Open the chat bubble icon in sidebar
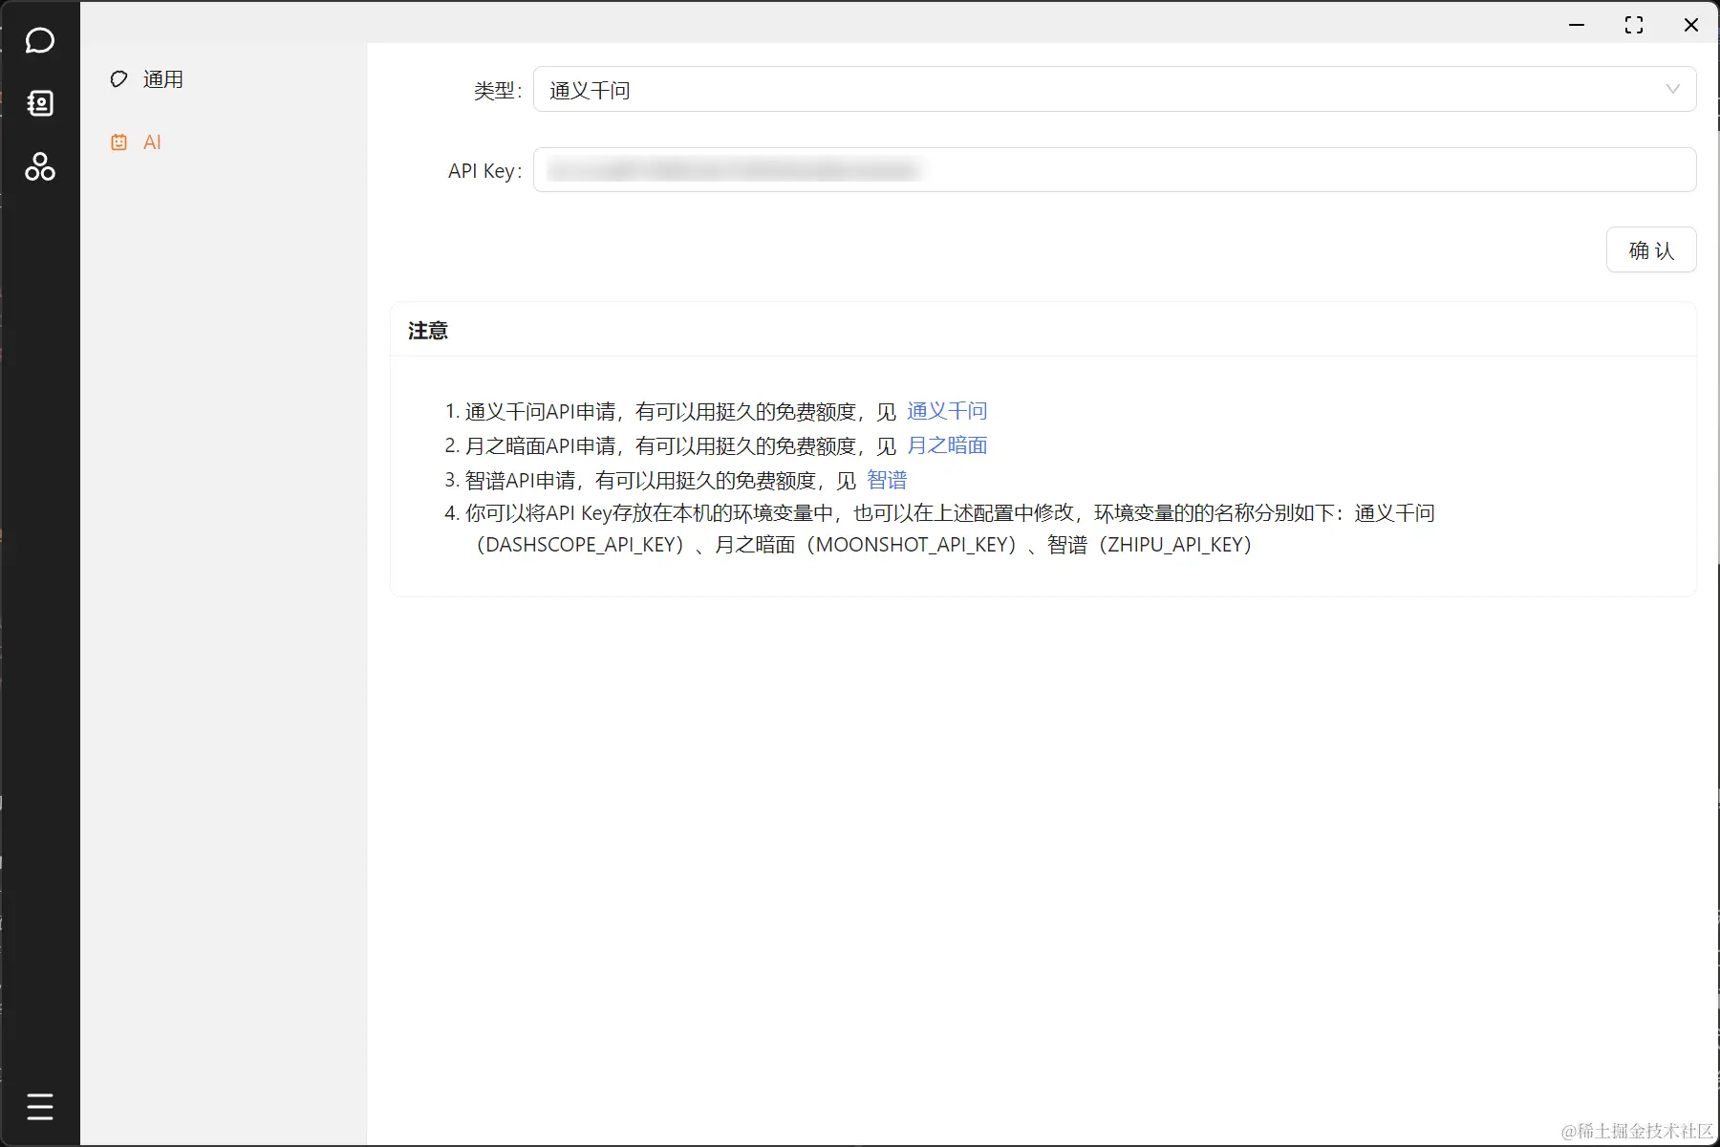Image resolution: width=1720 pixels, height=1147 pixels. pos(40,40)
